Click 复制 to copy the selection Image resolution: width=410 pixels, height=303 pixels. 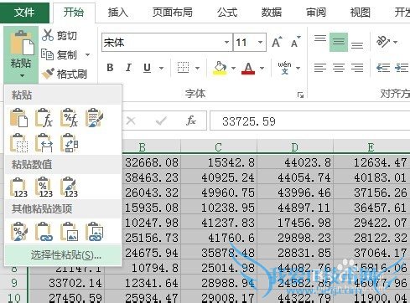[60, 54]
